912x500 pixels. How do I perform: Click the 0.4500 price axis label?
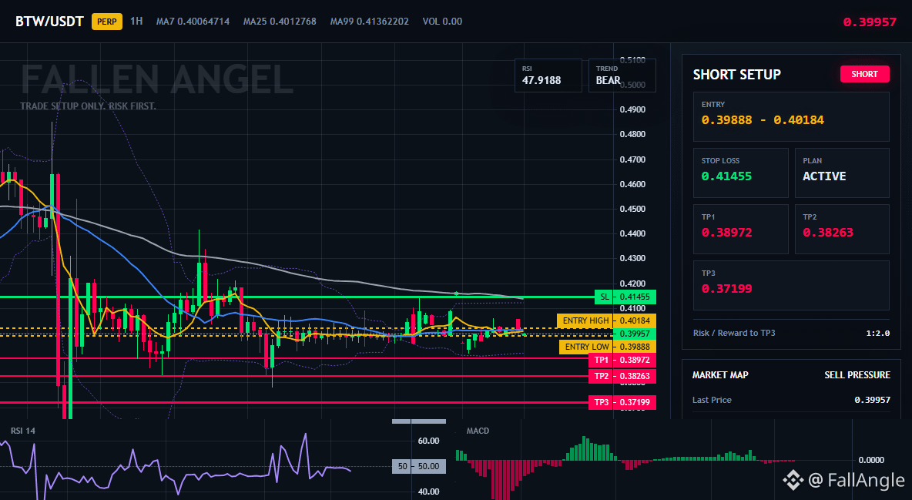tap(633, 208)
